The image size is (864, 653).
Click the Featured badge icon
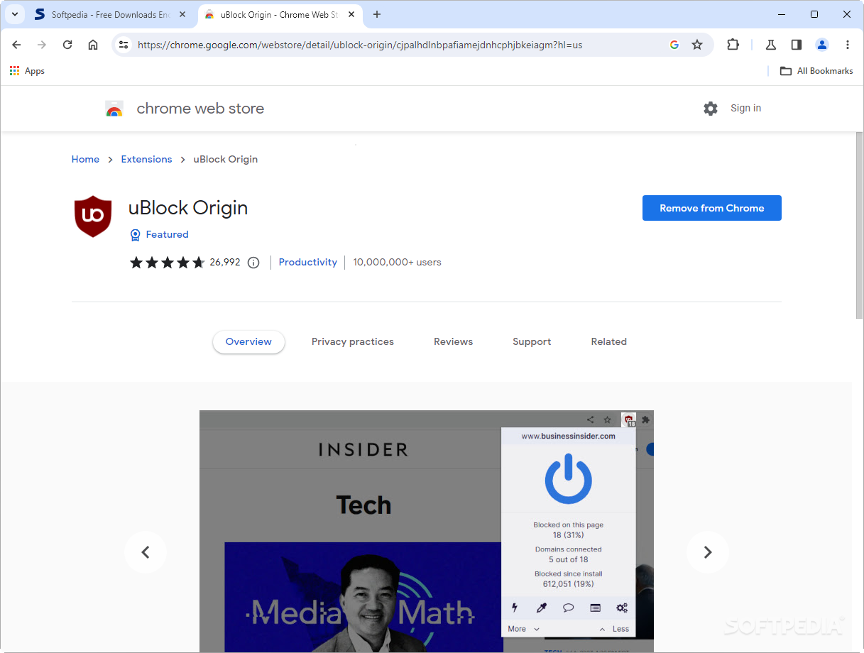coord(135,235)
